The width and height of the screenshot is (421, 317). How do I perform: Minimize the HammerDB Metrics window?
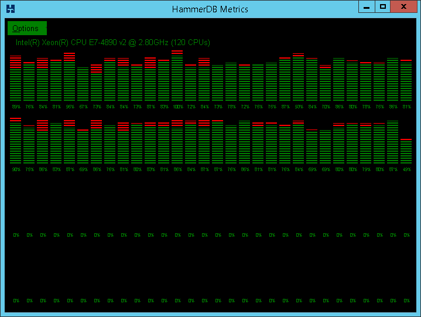tap(367, 6)
